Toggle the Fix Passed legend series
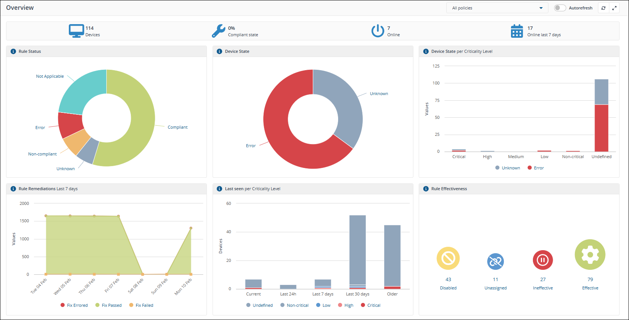This screenshot has height=320, width=629. (x=108, y=305)
